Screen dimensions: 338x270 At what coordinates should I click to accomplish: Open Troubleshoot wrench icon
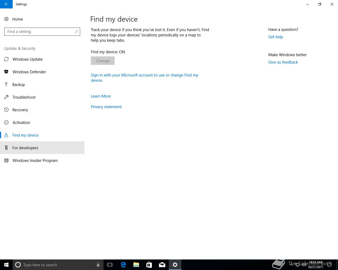pos(6,97)
